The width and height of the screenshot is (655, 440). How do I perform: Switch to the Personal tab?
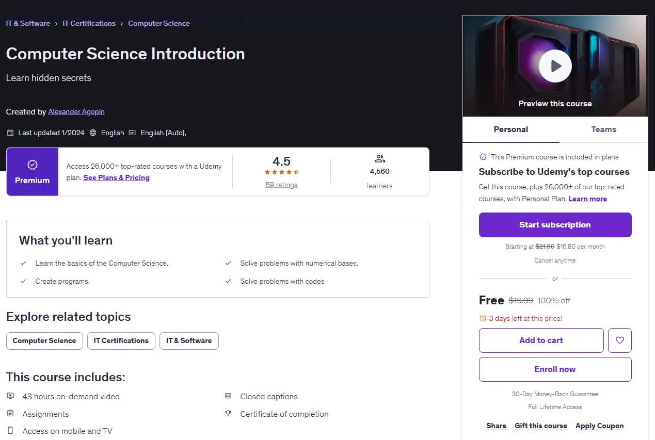click(x=511, y=129)
